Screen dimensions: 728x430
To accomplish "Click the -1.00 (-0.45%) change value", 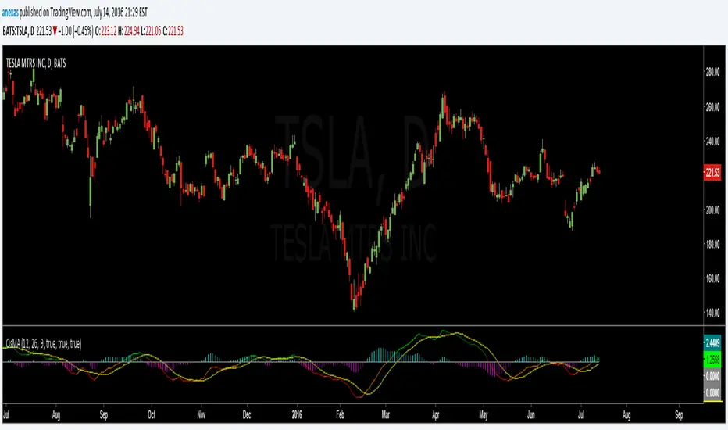I will [76, 31].
